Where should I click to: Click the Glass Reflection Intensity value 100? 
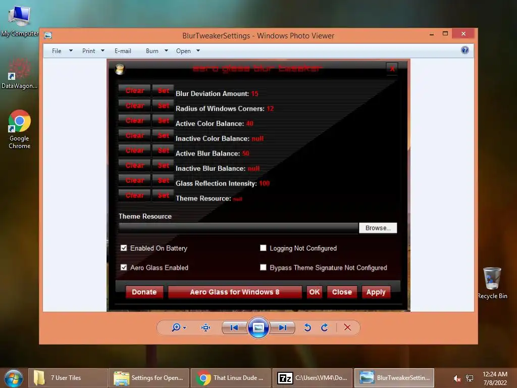pos(265,183)
